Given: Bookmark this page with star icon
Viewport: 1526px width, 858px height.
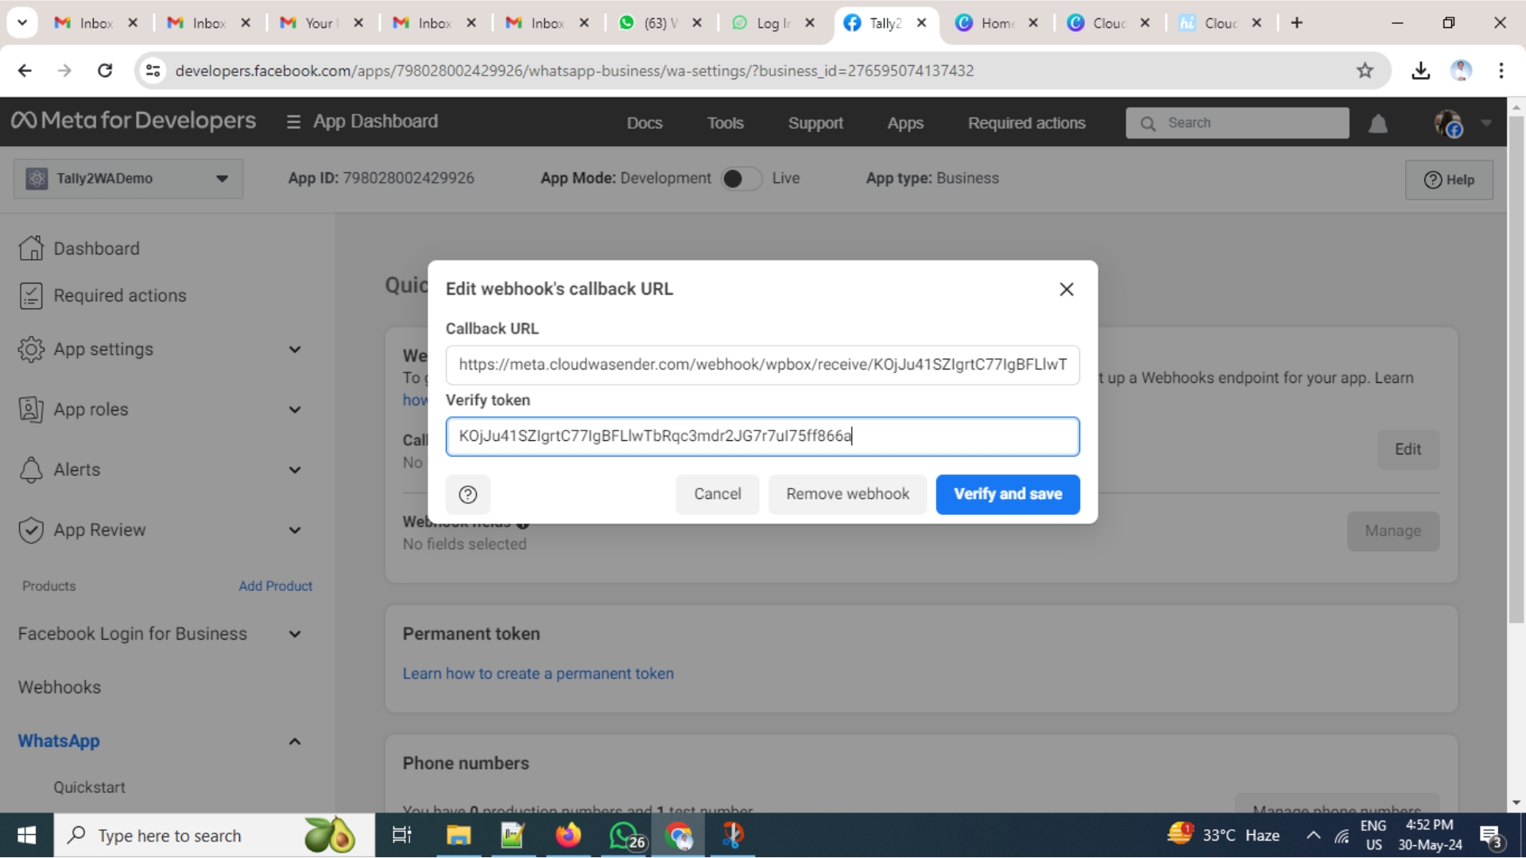Looking at the screenshot, I should coord(1365,71).
